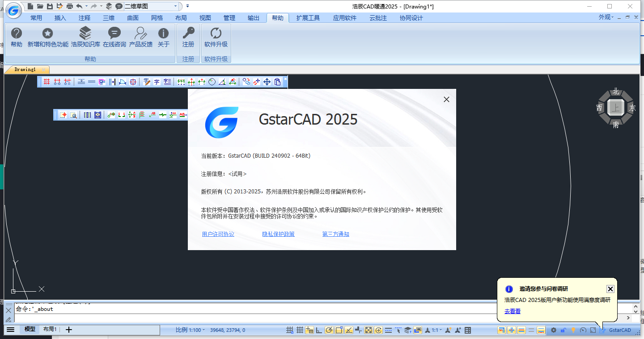Expand the redo history dropdown arrow
644x339 pixels.
click(x=101, y=6)
